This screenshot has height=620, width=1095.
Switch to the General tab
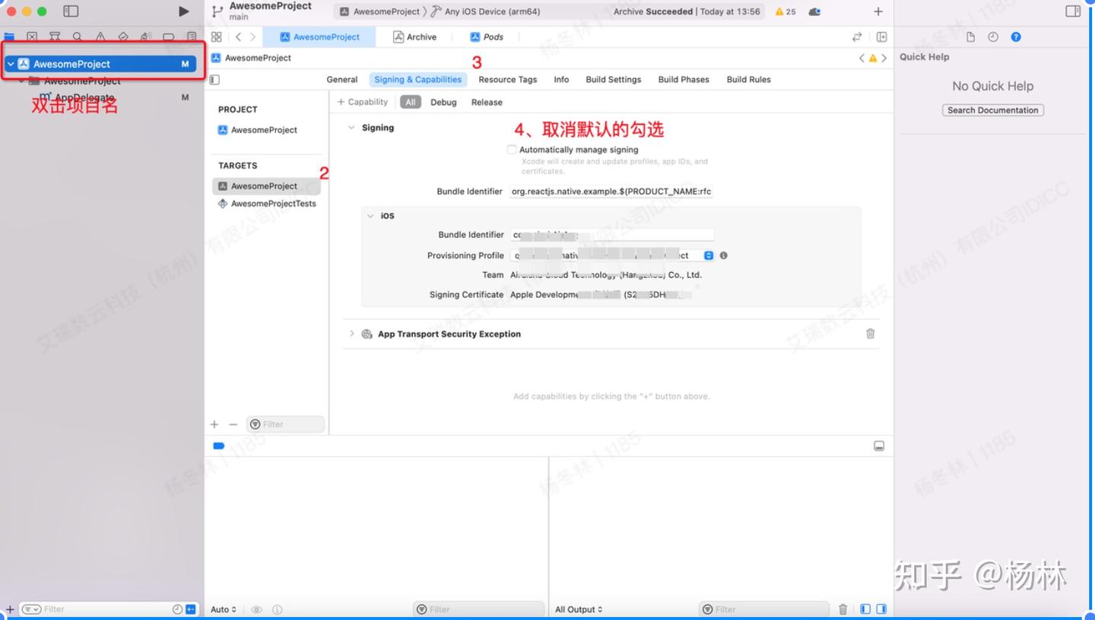(x=342, y=79)
